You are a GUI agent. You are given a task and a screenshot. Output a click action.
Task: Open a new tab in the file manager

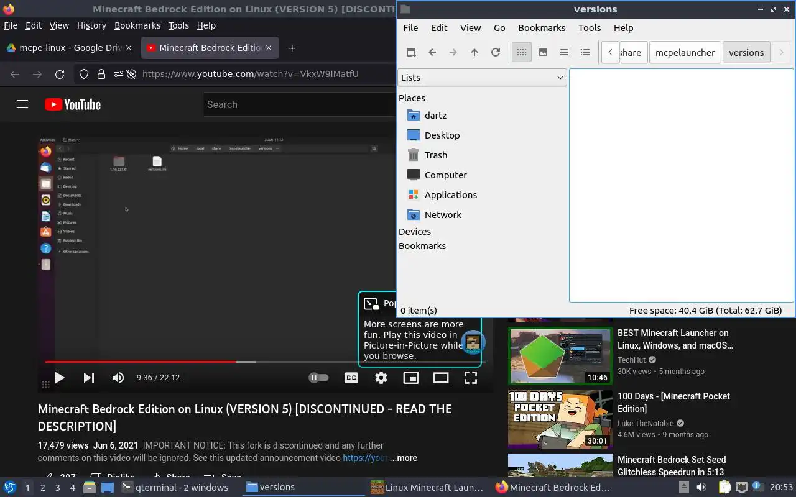[x=411, y=52]
